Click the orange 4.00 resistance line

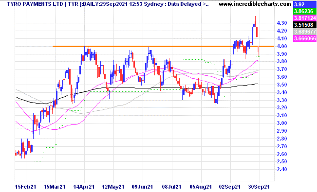click(163, 47)
